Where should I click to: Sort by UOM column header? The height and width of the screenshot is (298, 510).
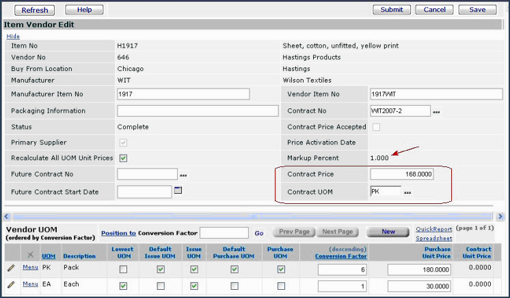[x=49, y=256]
